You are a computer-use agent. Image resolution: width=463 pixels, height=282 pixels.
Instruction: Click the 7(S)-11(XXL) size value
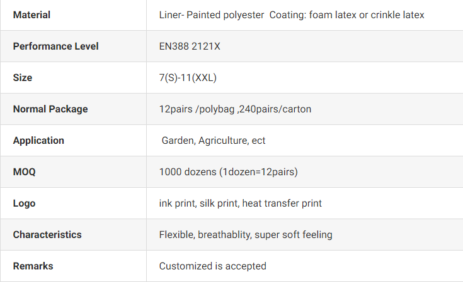188,78
